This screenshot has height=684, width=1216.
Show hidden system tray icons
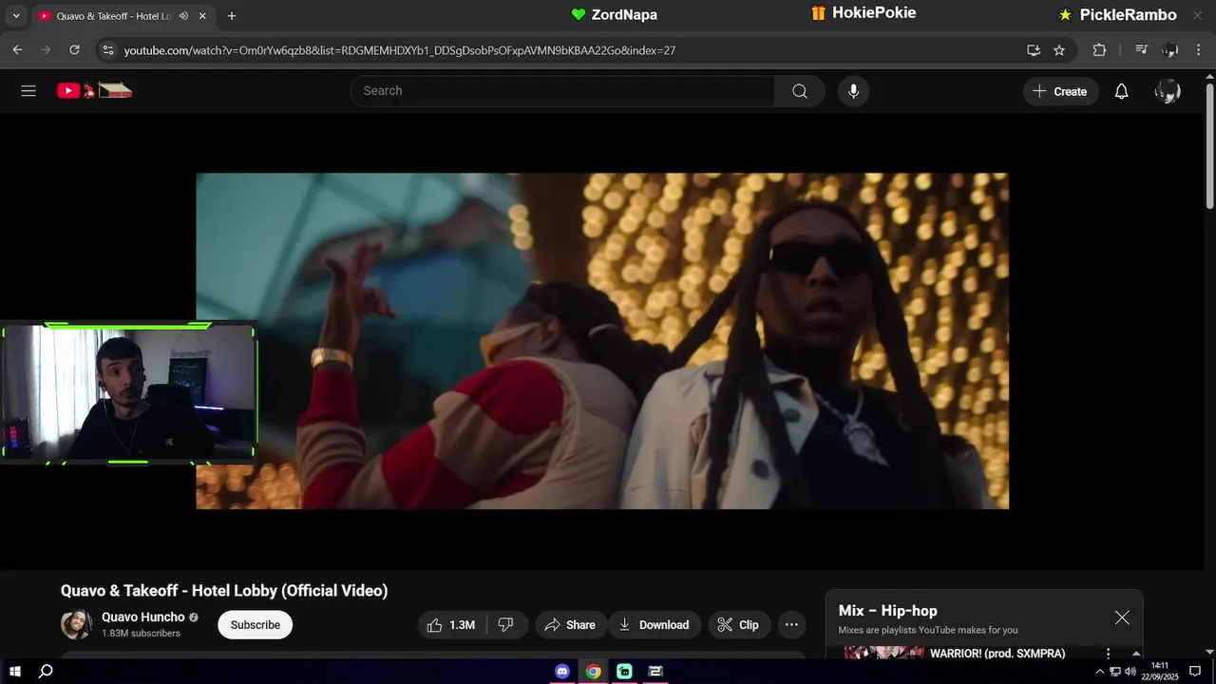click(1100, 672)
